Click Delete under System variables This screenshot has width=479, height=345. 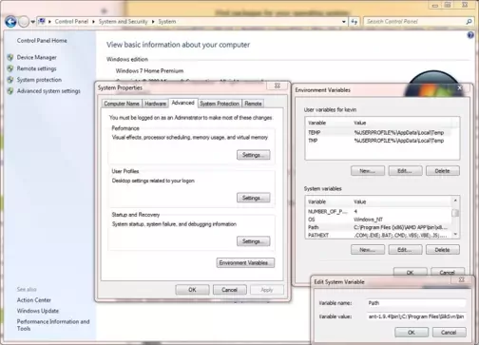pyautogui.click(x=443, y=250)
